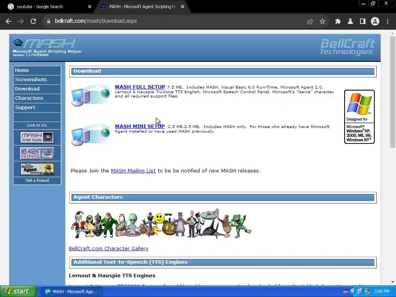
Task: Click the computer icon beside MASH FULL SETUP
Action: click(90, 96)
